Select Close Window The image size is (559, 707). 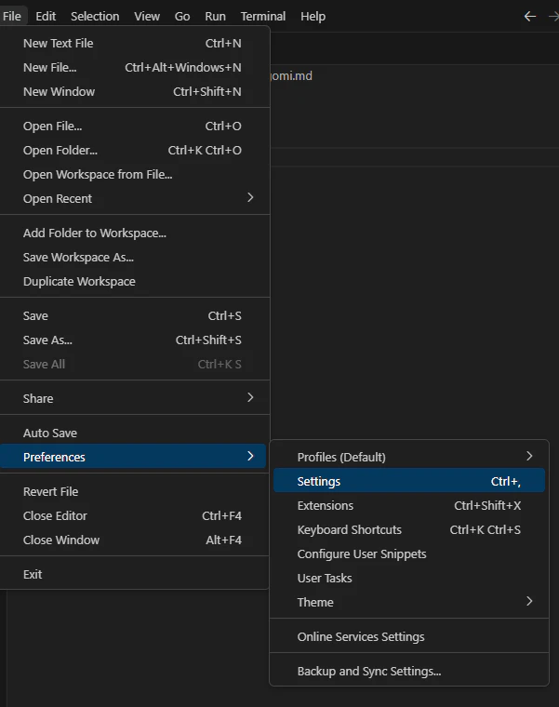click(x=135, y=540)
